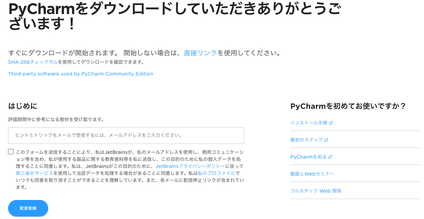
Task: Open the 最初のステップ link
Action: coord(306,140)
